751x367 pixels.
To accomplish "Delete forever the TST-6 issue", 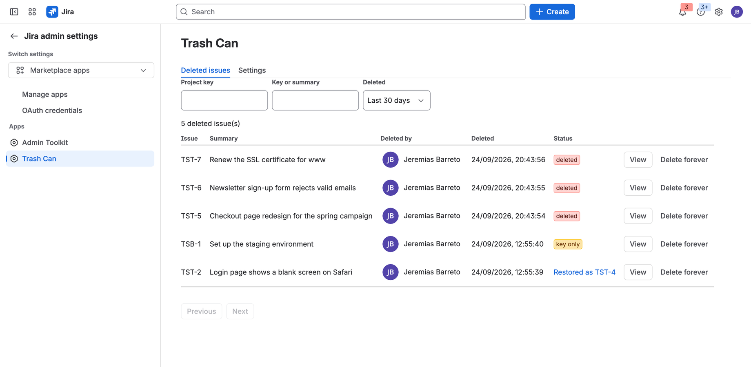I will coord(684,188).
